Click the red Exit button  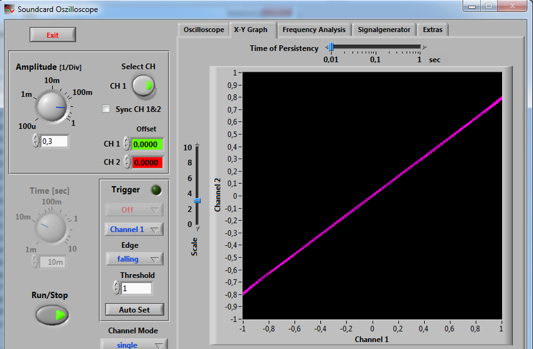53,35
